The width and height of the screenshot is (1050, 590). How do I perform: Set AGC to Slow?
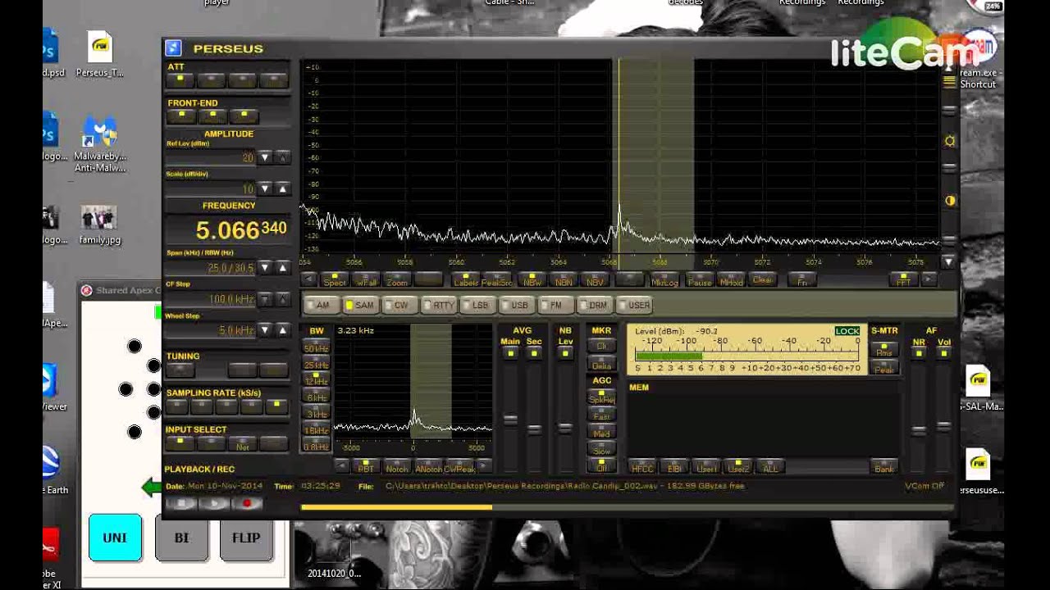[601, 450]
